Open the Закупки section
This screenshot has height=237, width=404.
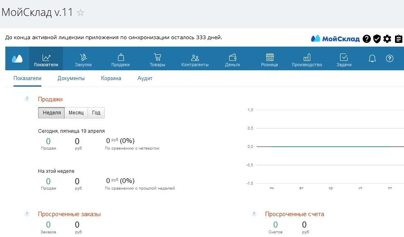[x=83, y=60]
